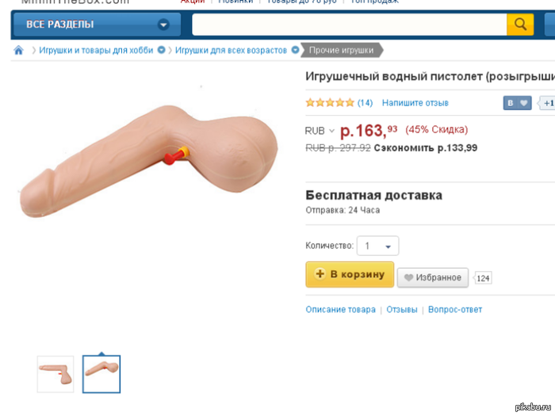
Task: Open Игрушки для всех возрастов breadcrumb link
Action: [231, 50]
